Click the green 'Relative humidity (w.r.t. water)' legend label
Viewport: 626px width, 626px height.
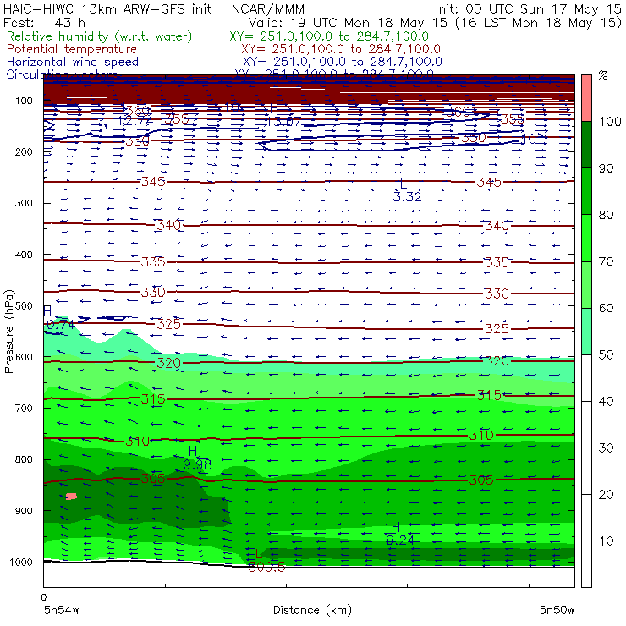pyautogui.click(x=100, y=36)
